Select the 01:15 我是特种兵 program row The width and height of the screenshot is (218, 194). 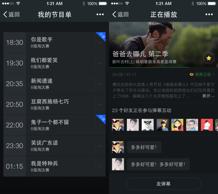(54, 167)
